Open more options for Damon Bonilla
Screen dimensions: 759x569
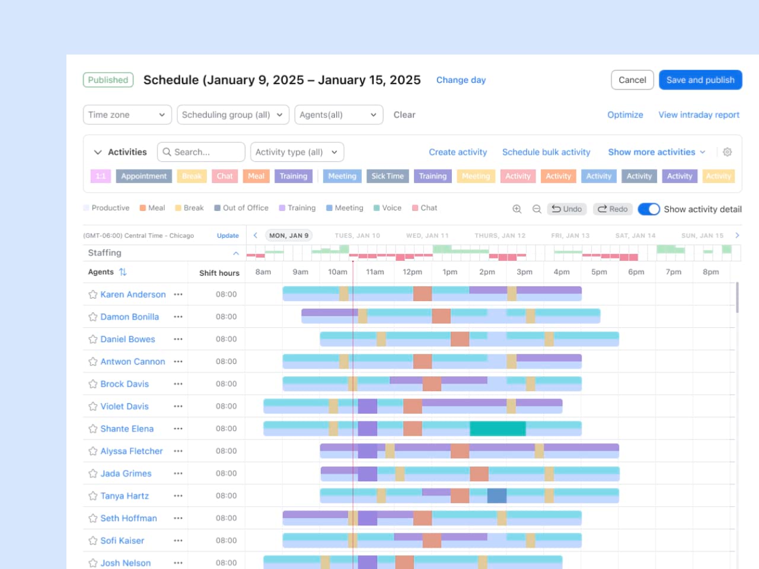[x=178, y=317]
